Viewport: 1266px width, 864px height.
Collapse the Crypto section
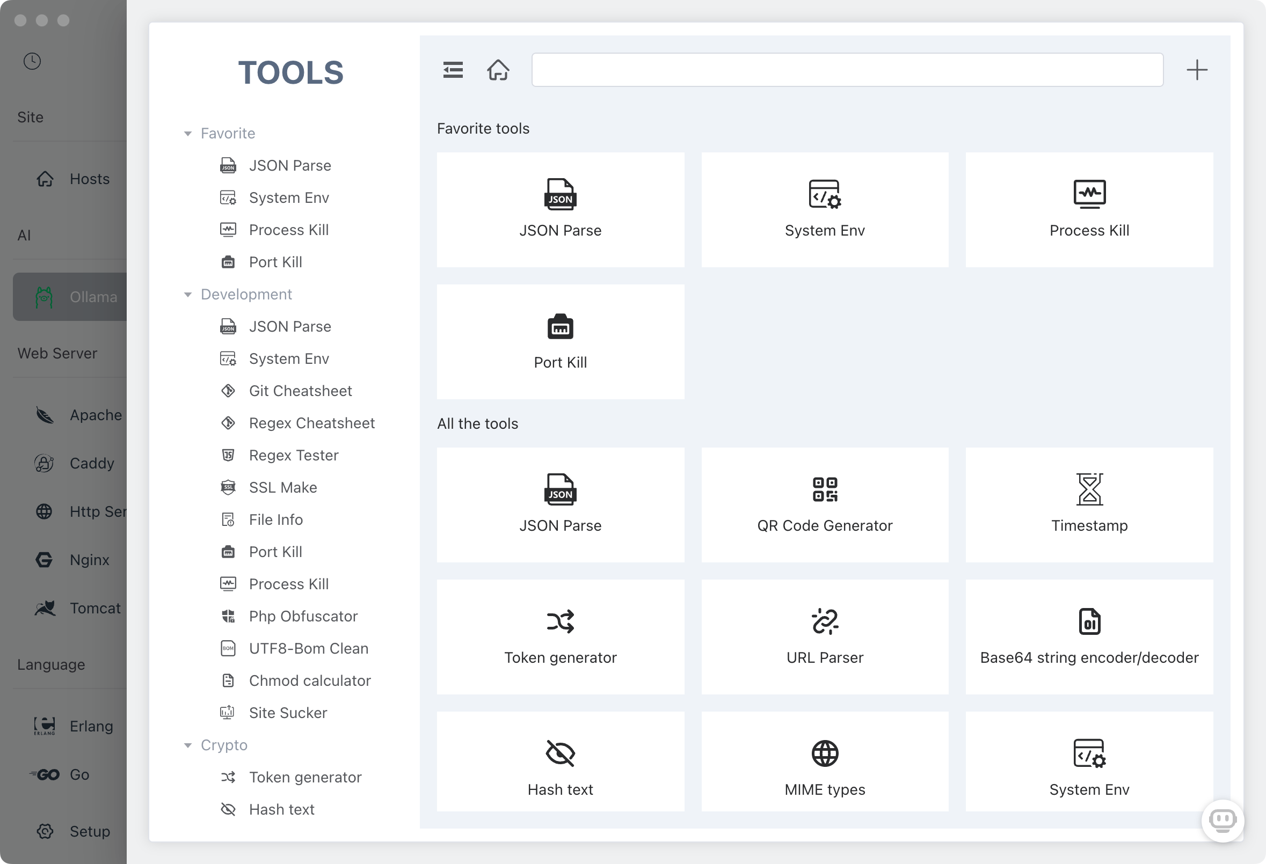(188, 745)
